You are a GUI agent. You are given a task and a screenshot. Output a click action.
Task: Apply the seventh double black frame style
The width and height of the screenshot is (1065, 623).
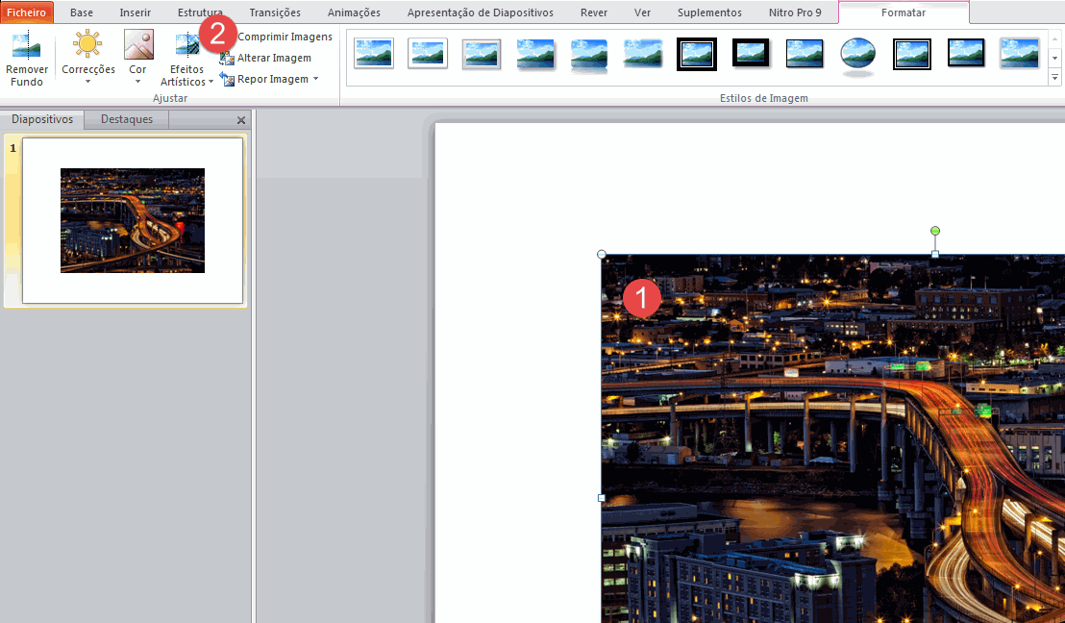[697, 54]
